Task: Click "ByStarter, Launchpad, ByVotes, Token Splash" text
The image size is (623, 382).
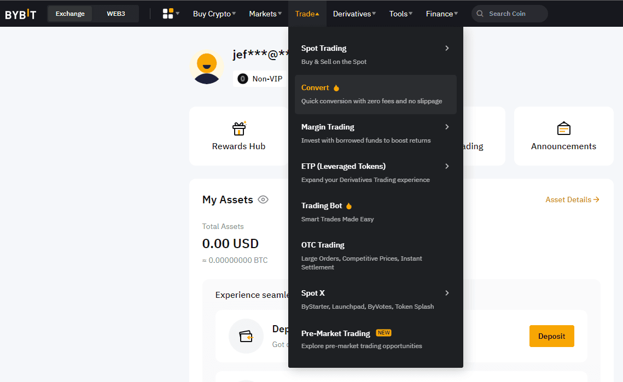Action: click(x=368, y=307)
